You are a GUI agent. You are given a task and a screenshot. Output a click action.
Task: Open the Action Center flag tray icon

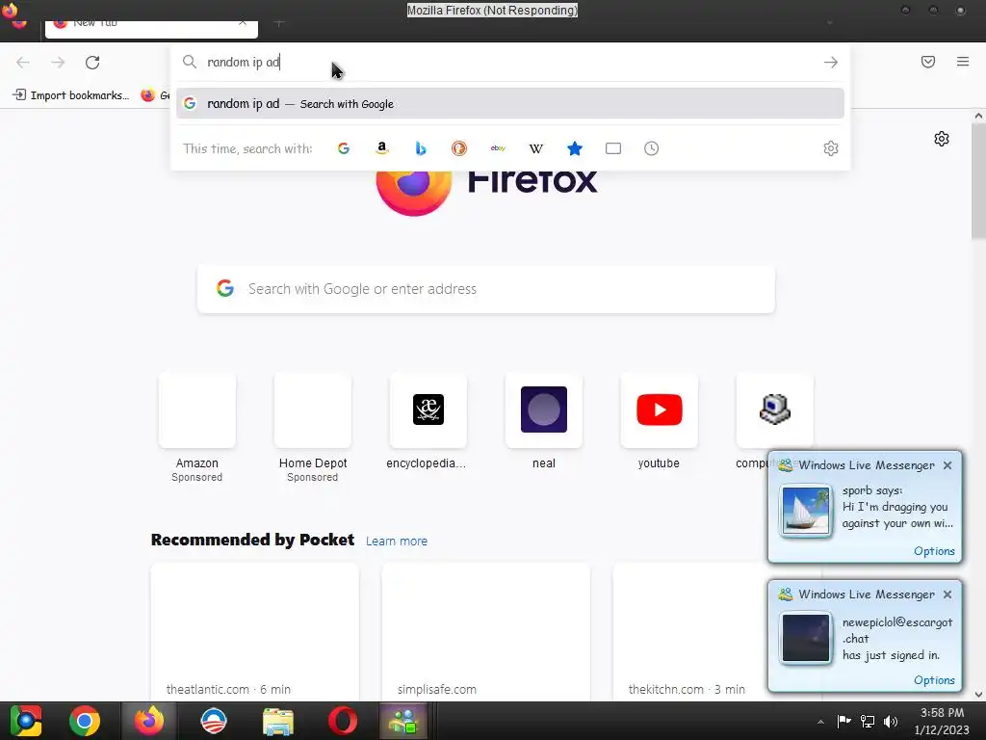pos(843,721)
